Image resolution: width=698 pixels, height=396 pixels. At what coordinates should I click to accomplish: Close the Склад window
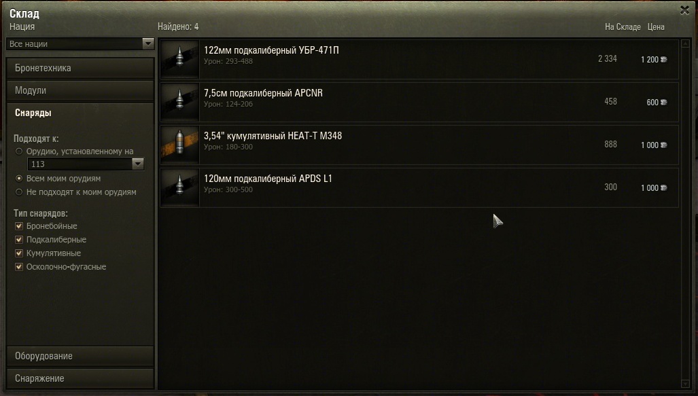click(684, 10)
